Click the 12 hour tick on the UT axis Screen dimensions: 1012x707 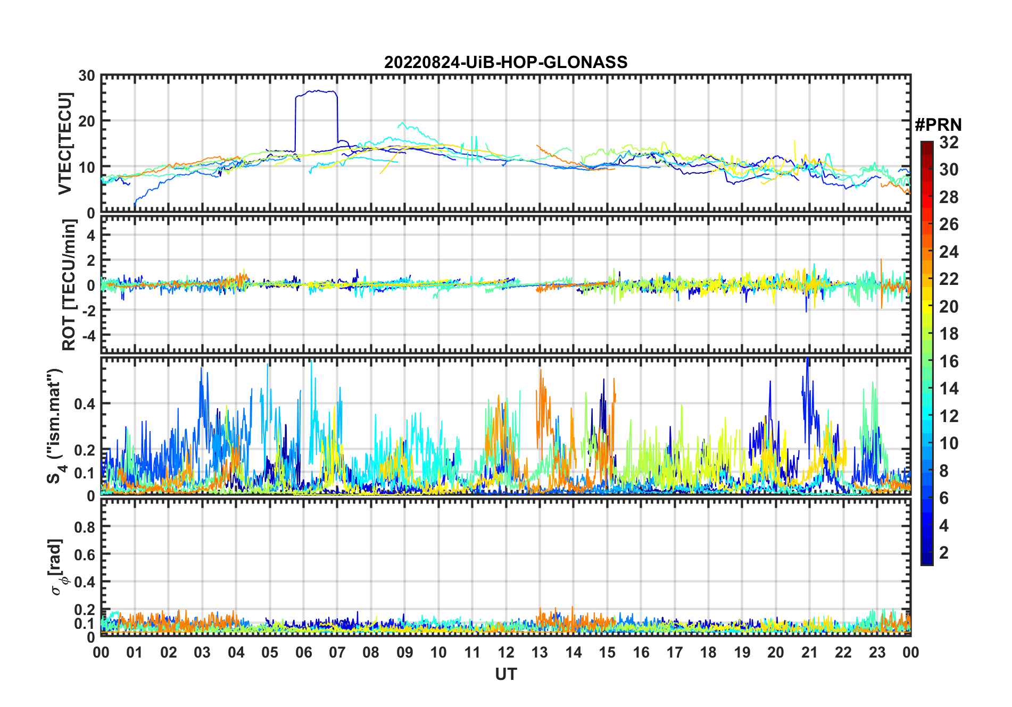[506, 652]
